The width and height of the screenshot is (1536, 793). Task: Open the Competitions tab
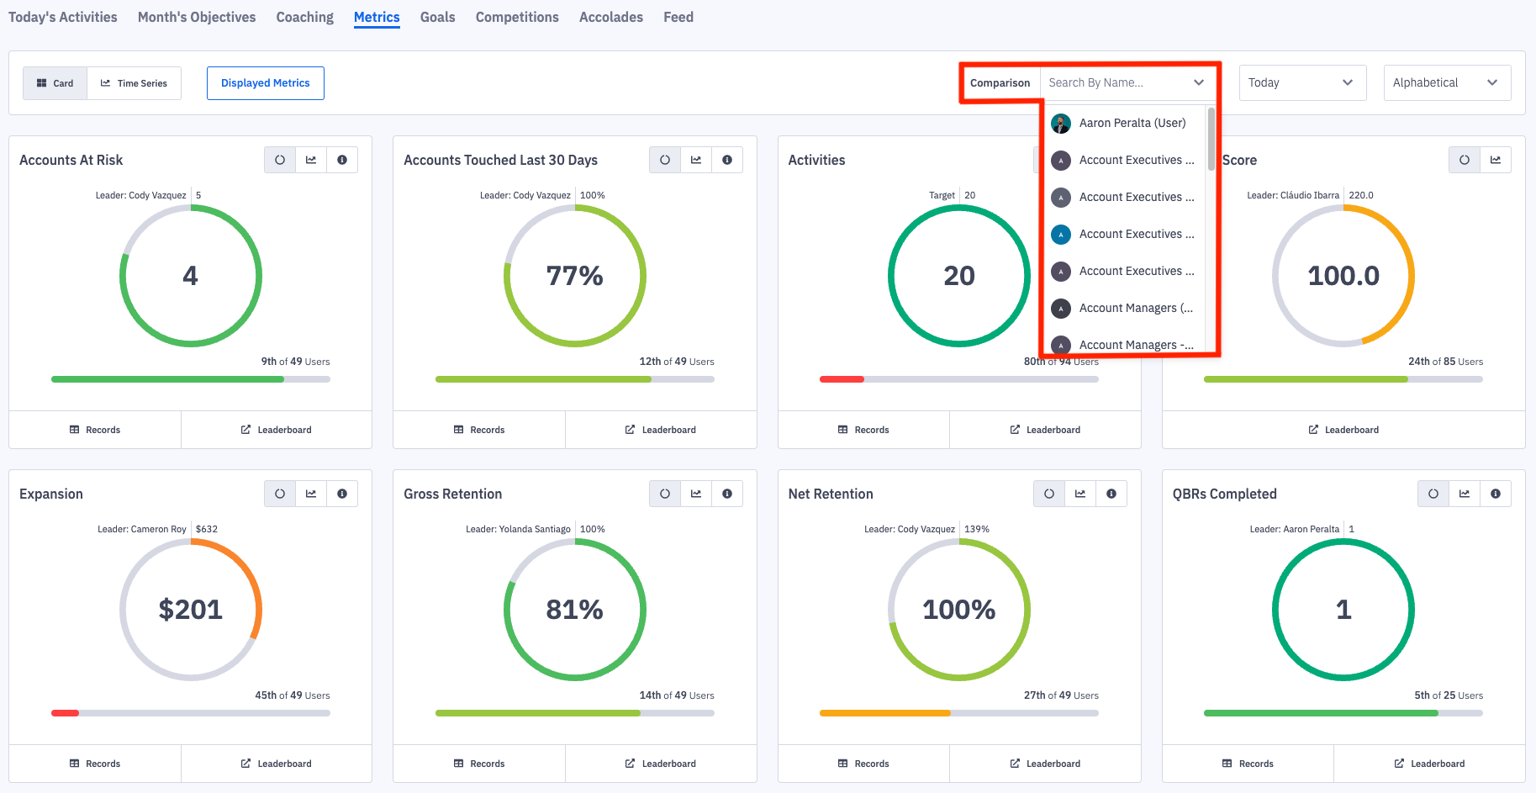click(x=516, y=17)
